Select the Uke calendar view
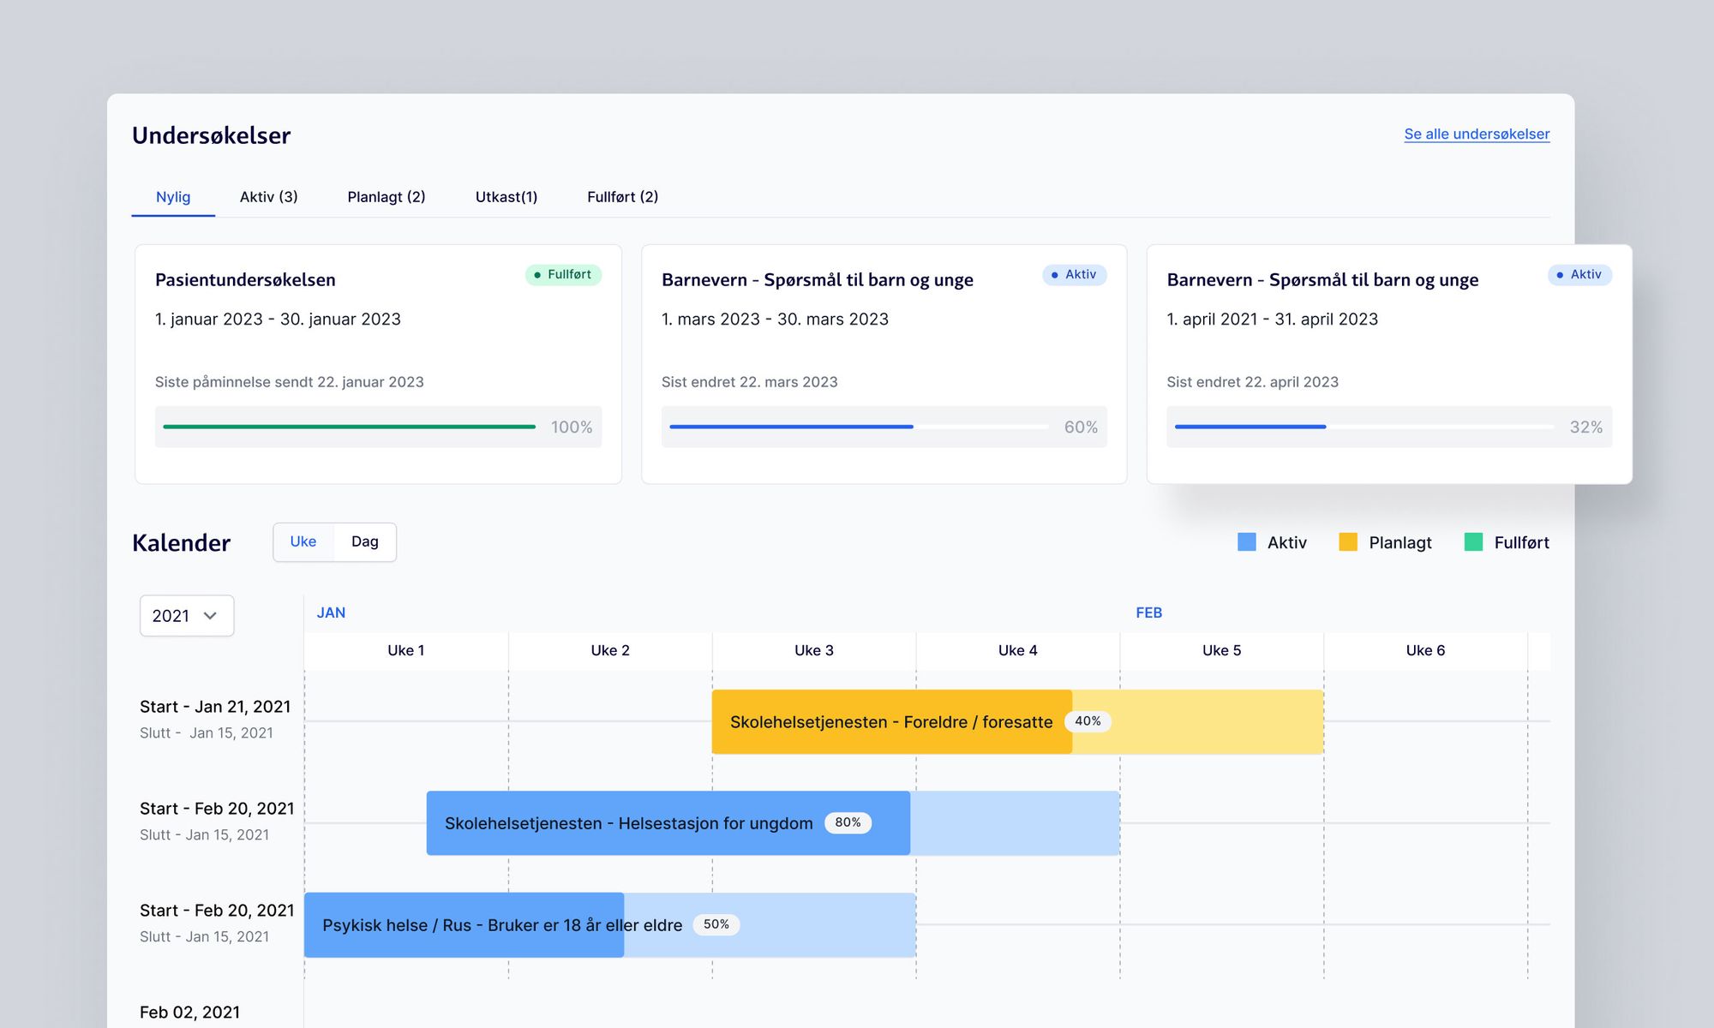This screenshot has width=1714, height=1028. [x=304, y=541]
